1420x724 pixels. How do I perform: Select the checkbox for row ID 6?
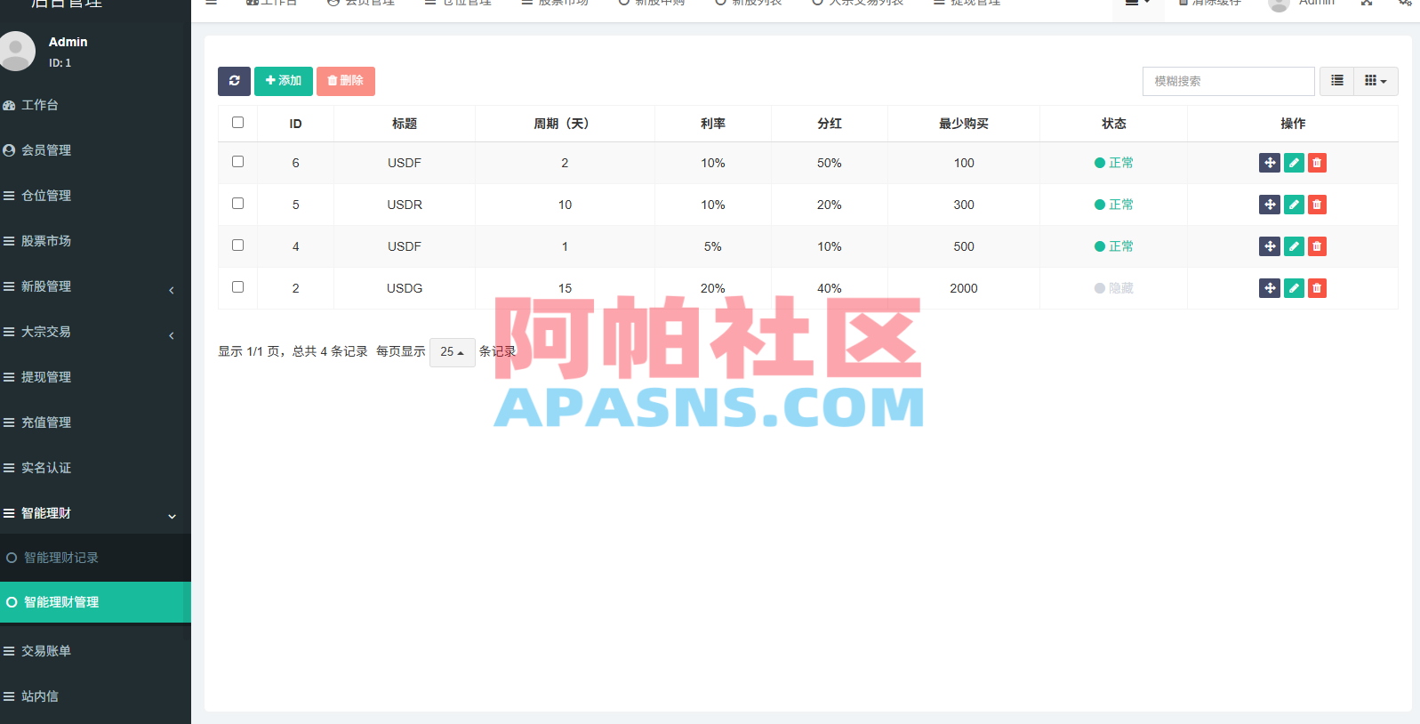(x=237, y=162)
